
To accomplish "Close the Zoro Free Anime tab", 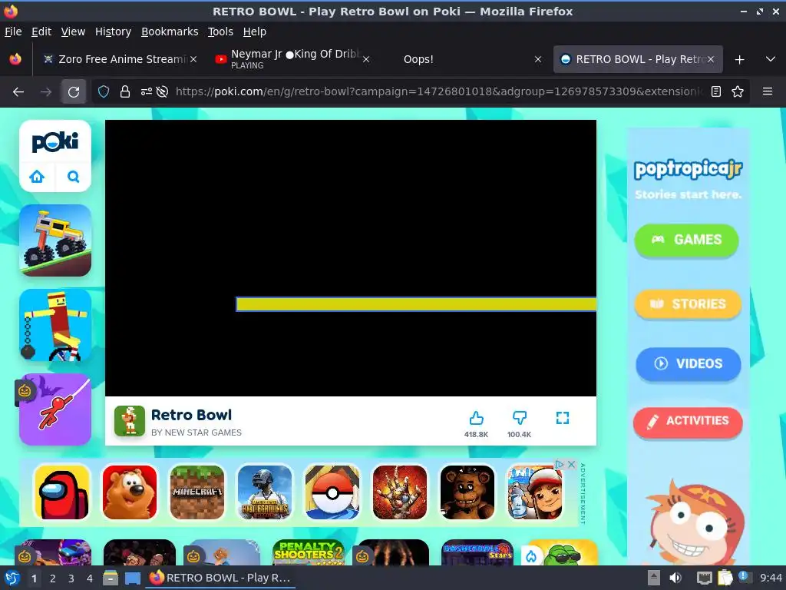I will 193,59.
